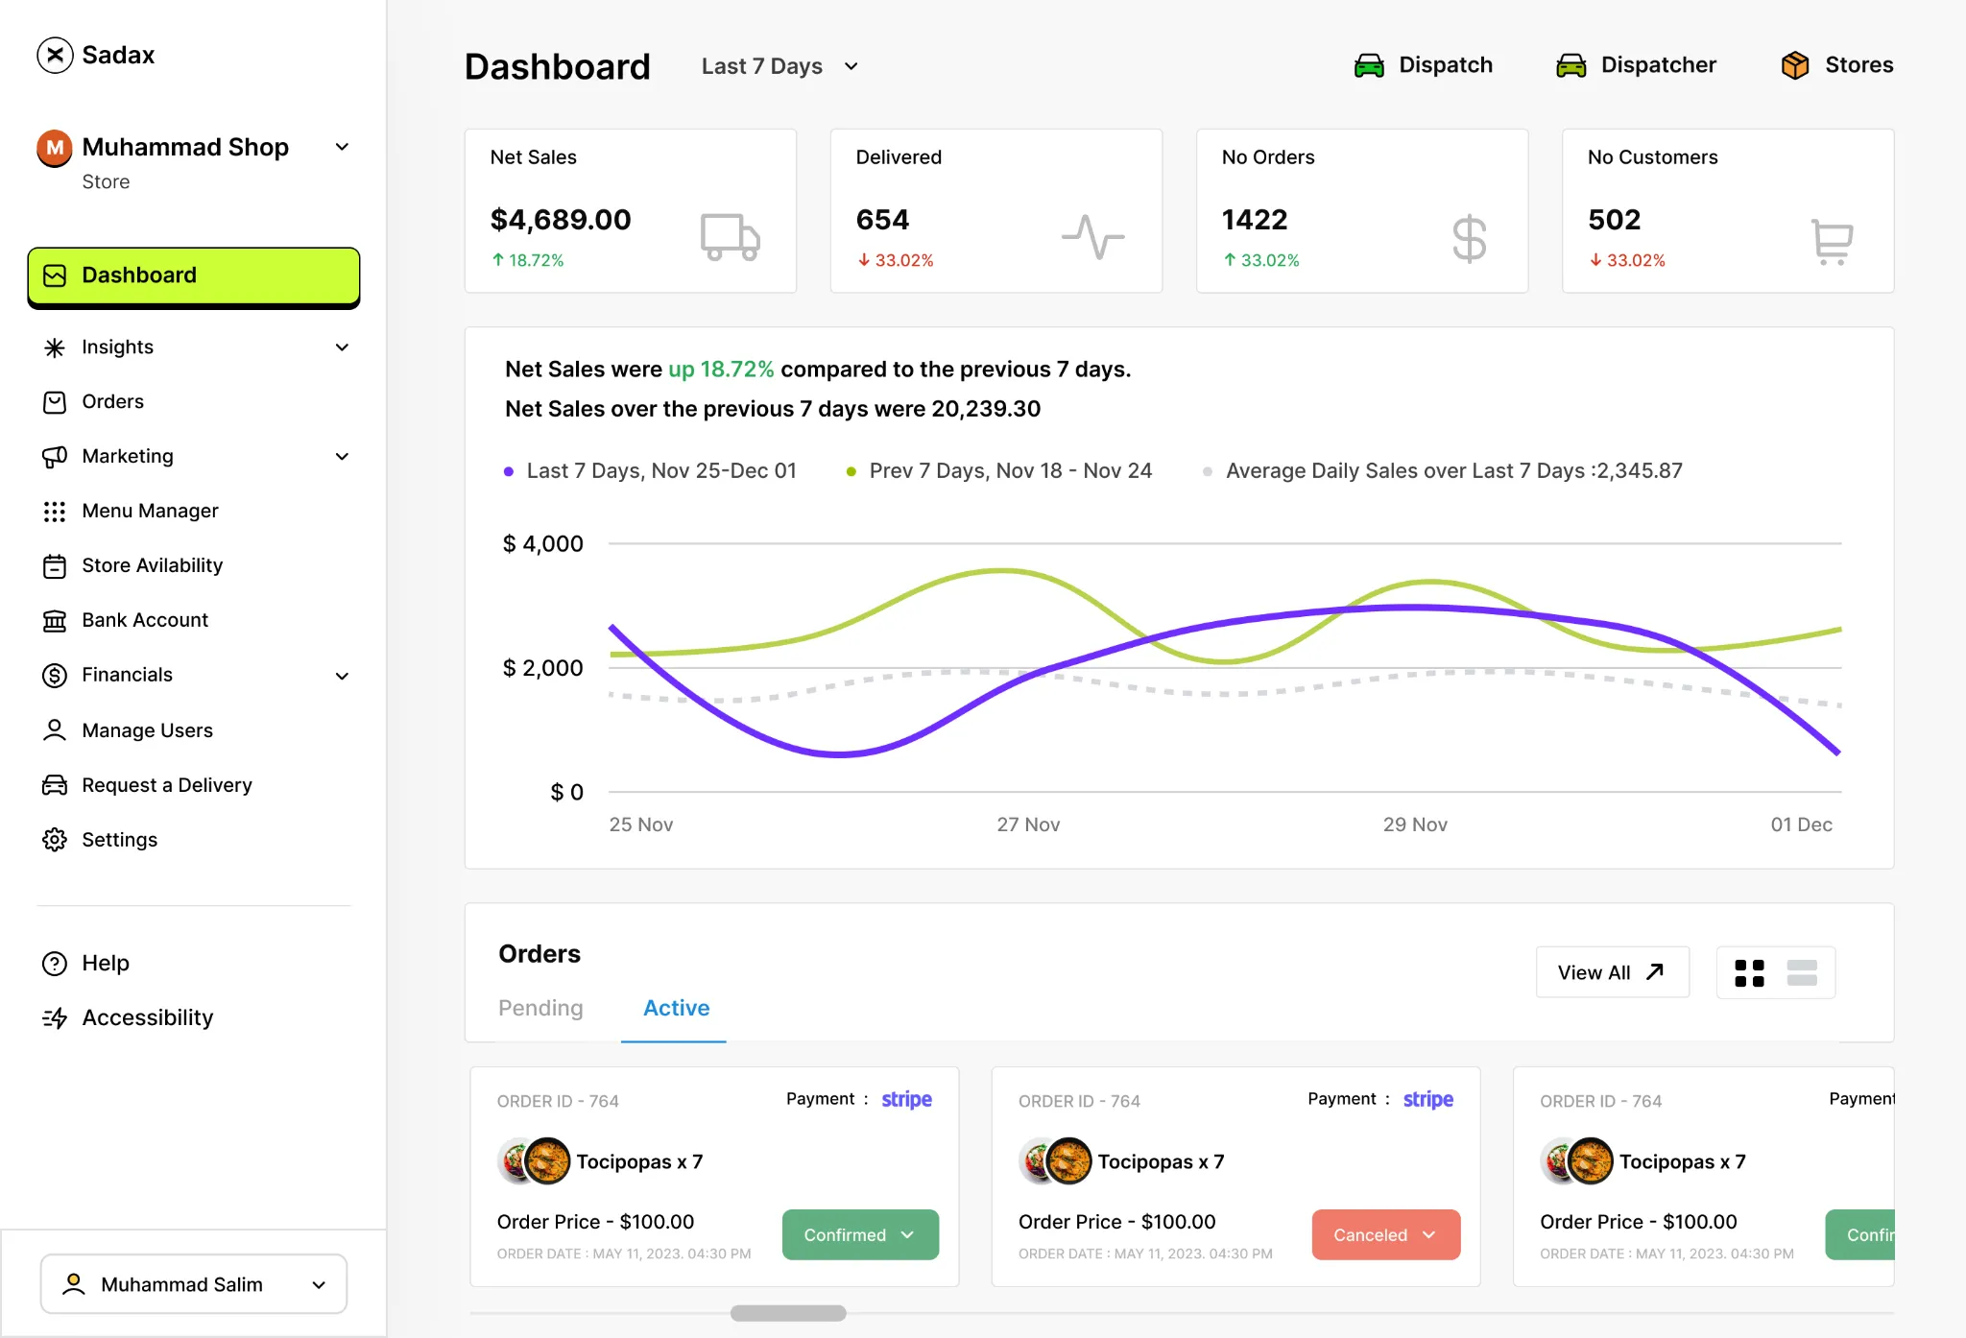Click the Marketing megaphone icon

[x=55, y=456]
